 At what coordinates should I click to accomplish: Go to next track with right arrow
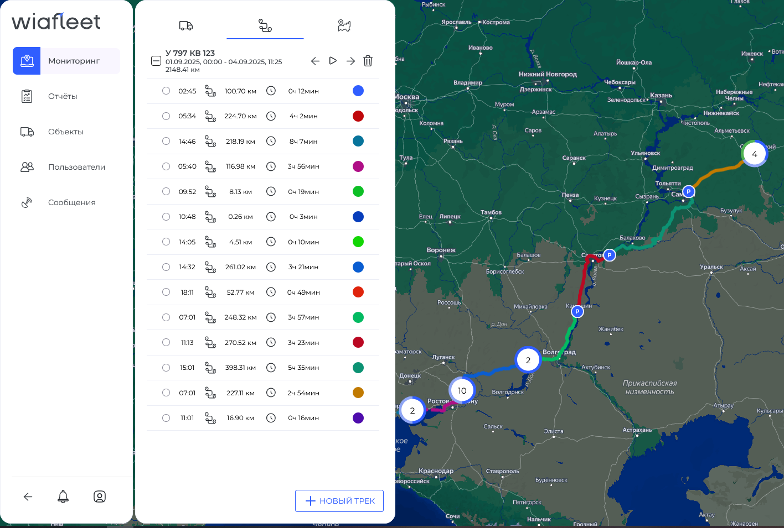(350, 61)
